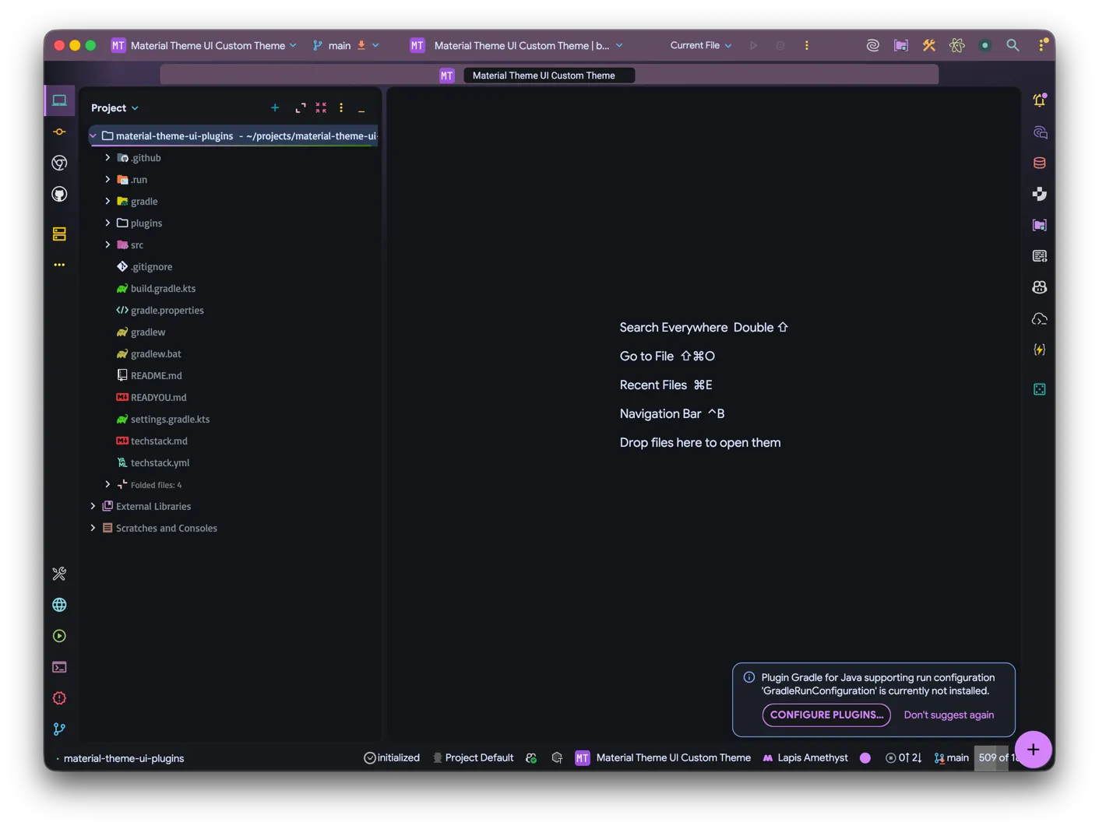1099x829 pixels.
Task: Open the main branch dropdown in title bar
Action: pos(346,45)
